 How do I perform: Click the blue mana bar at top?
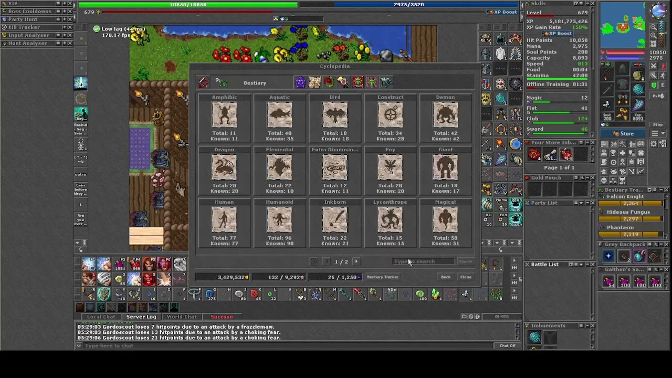[x=409, y=5]
